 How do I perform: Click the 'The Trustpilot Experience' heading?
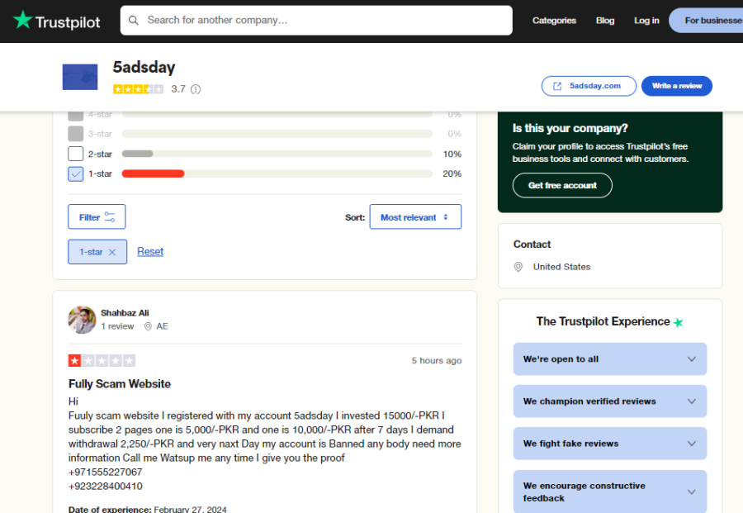[603, 321]
